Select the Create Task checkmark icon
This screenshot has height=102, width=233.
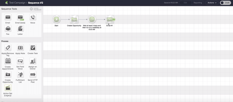[x=33, y=48]
